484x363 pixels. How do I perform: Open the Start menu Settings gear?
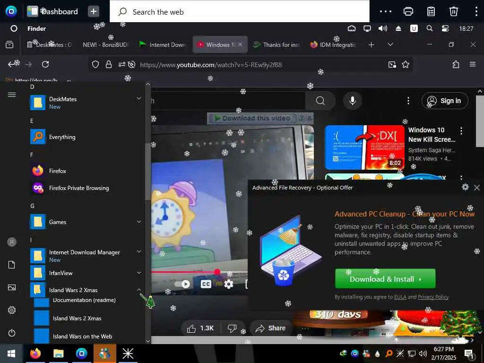(12, 310)
